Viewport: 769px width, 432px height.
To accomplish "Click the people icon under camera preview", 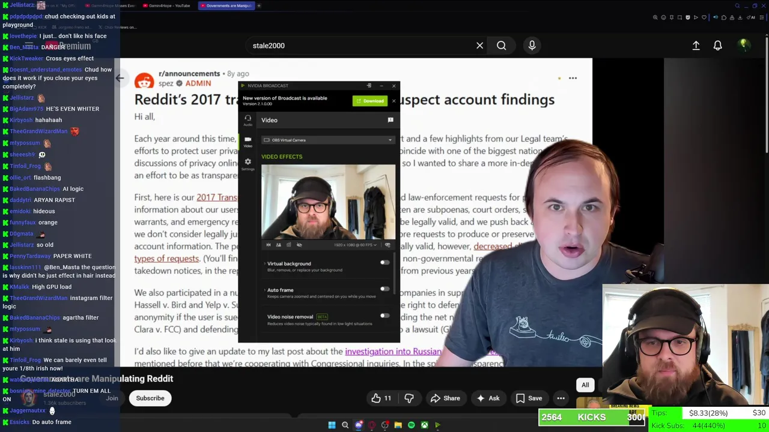I will click(x=278, y=245).
